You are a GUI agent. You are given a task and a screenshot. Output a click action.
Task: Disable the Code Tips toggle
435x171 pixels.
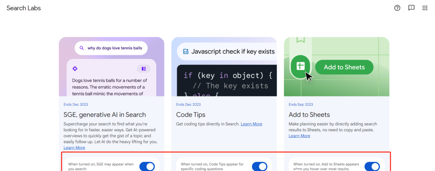pyautogui.click(x=259, y=166)
